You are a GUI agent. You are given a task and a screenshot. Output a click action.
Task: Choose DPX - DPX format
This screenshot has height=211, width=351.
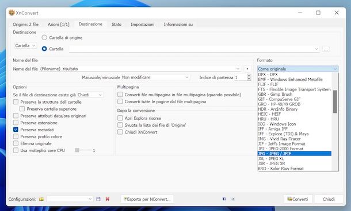click(x=295, y=75)
